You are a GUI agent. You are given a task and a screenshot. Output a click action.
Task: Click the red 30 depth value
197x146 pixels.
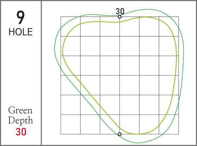coord(21,132)
